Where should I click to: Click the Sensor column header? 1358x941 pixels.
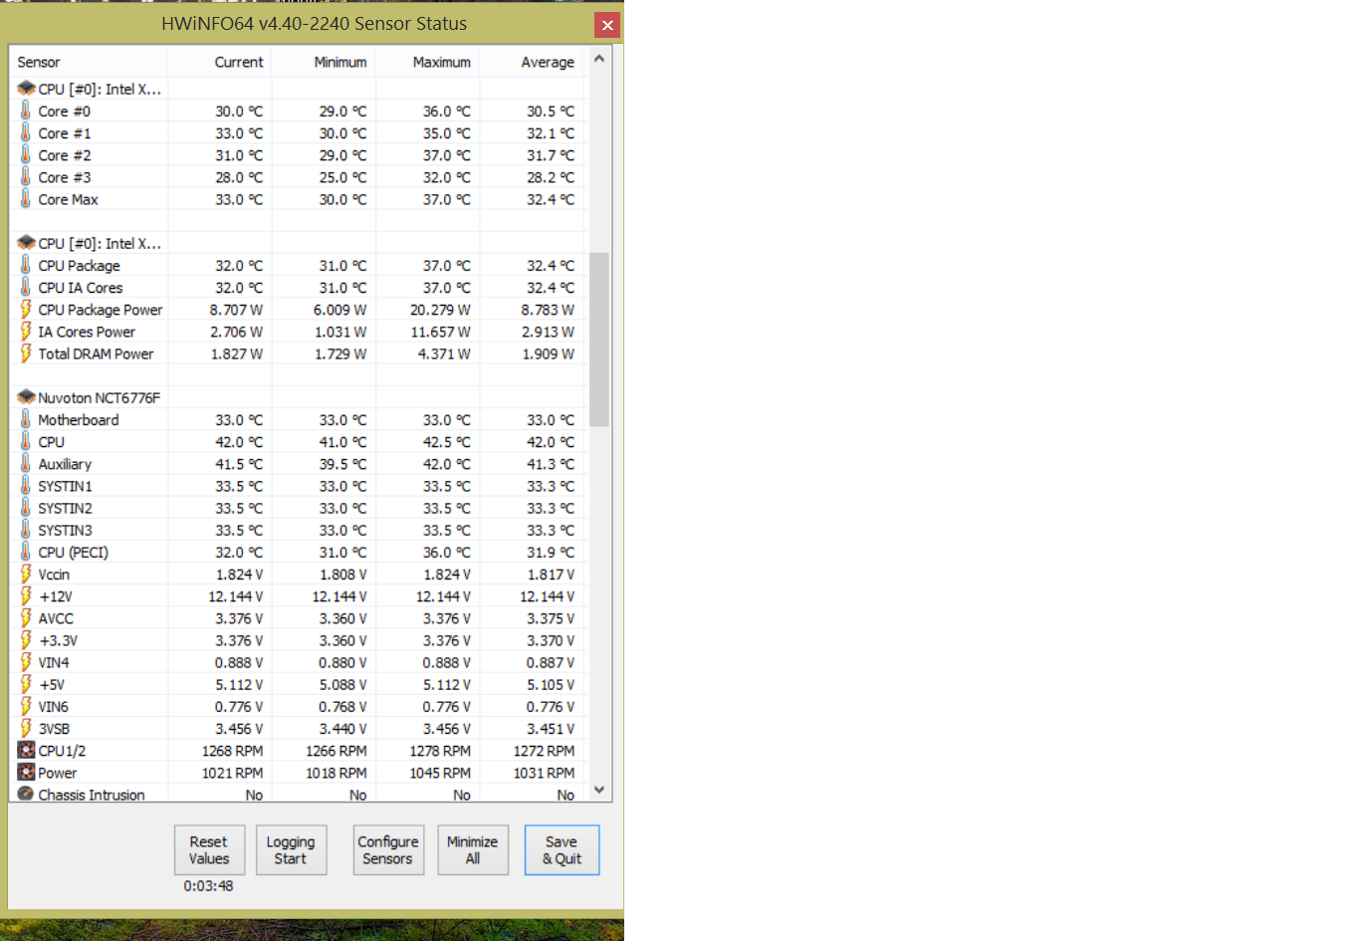point(89,62)
